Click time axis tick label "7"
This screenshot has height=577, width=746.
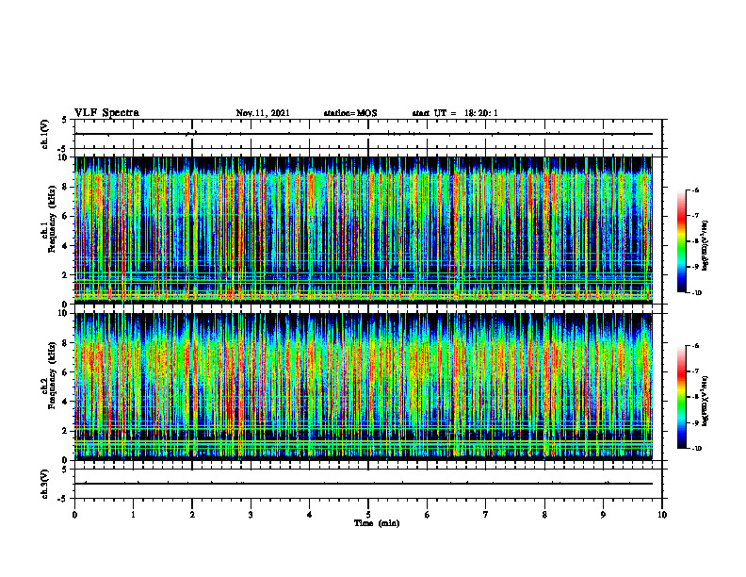pyautogui.click(x=486, y=515)
